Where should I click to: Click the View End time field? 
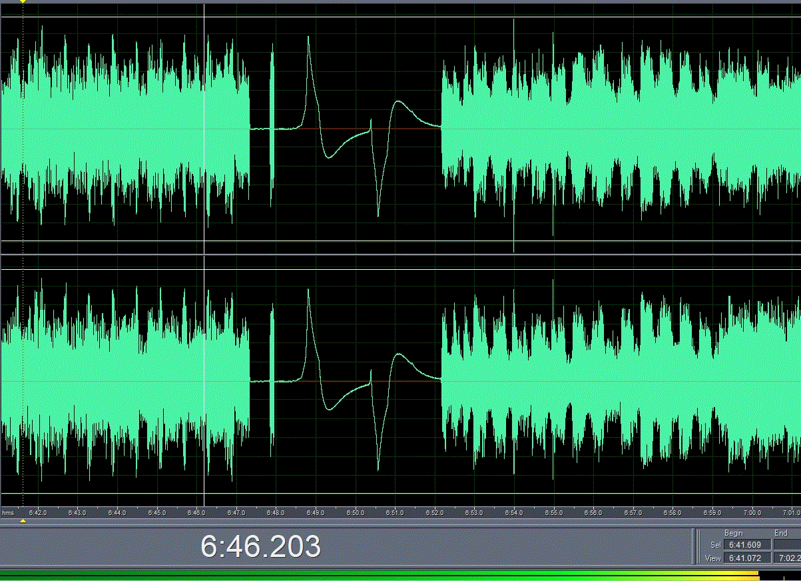[x=786, y=558]
